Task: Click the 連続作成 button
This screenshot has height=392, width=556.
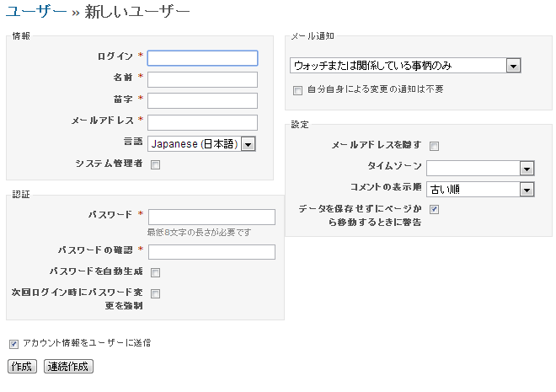Action: (x=68, y=367)
